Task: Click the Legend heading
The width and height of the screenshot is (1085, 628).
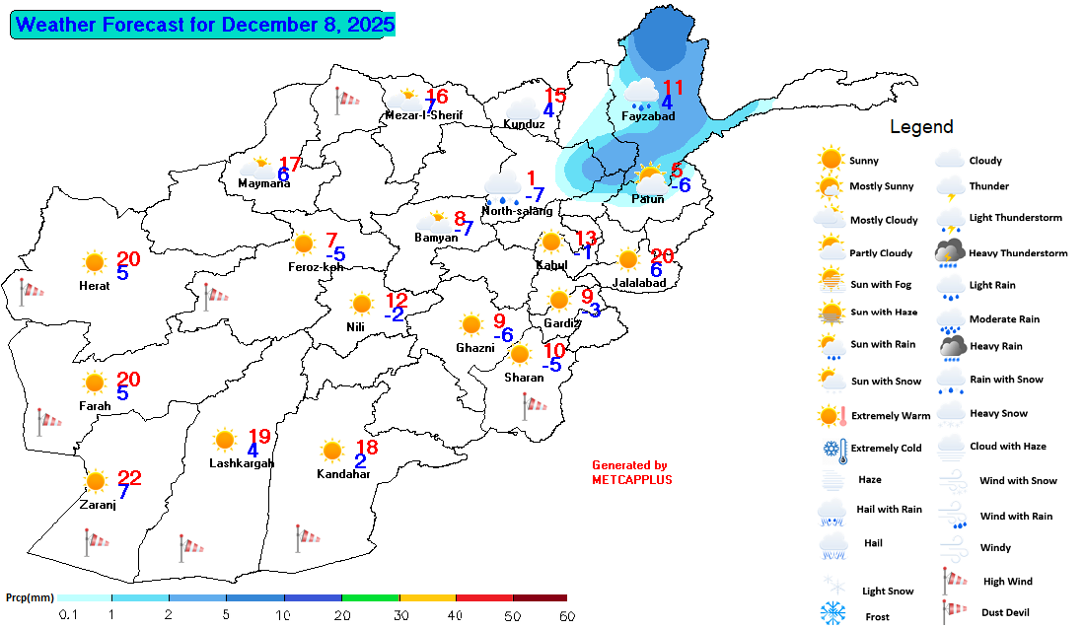Action: (921, 126)
